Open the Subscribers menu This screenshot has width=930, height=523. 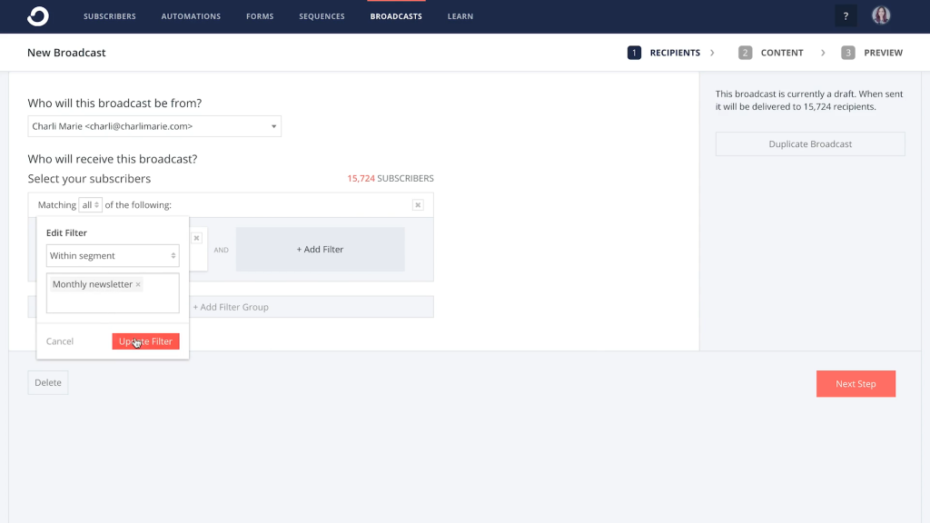pos(110,16)
